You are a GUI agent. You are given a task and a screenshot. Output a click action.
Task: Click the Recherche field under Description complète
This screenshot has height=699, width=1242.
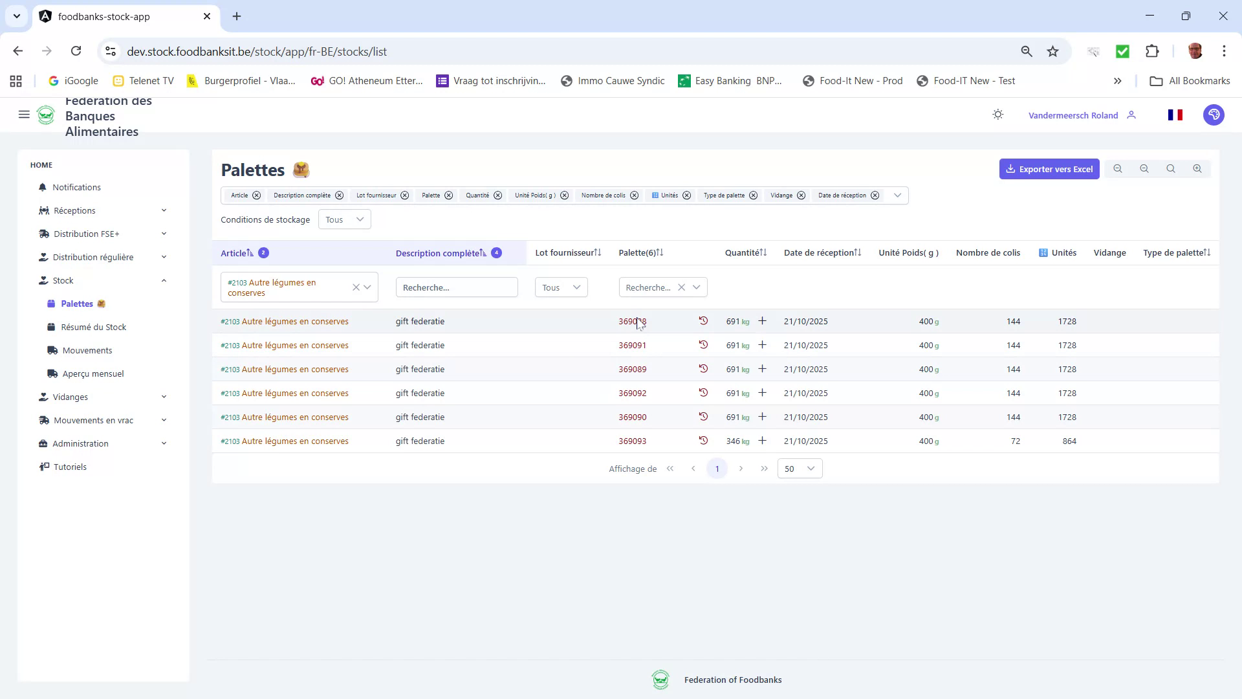point(457,287)
